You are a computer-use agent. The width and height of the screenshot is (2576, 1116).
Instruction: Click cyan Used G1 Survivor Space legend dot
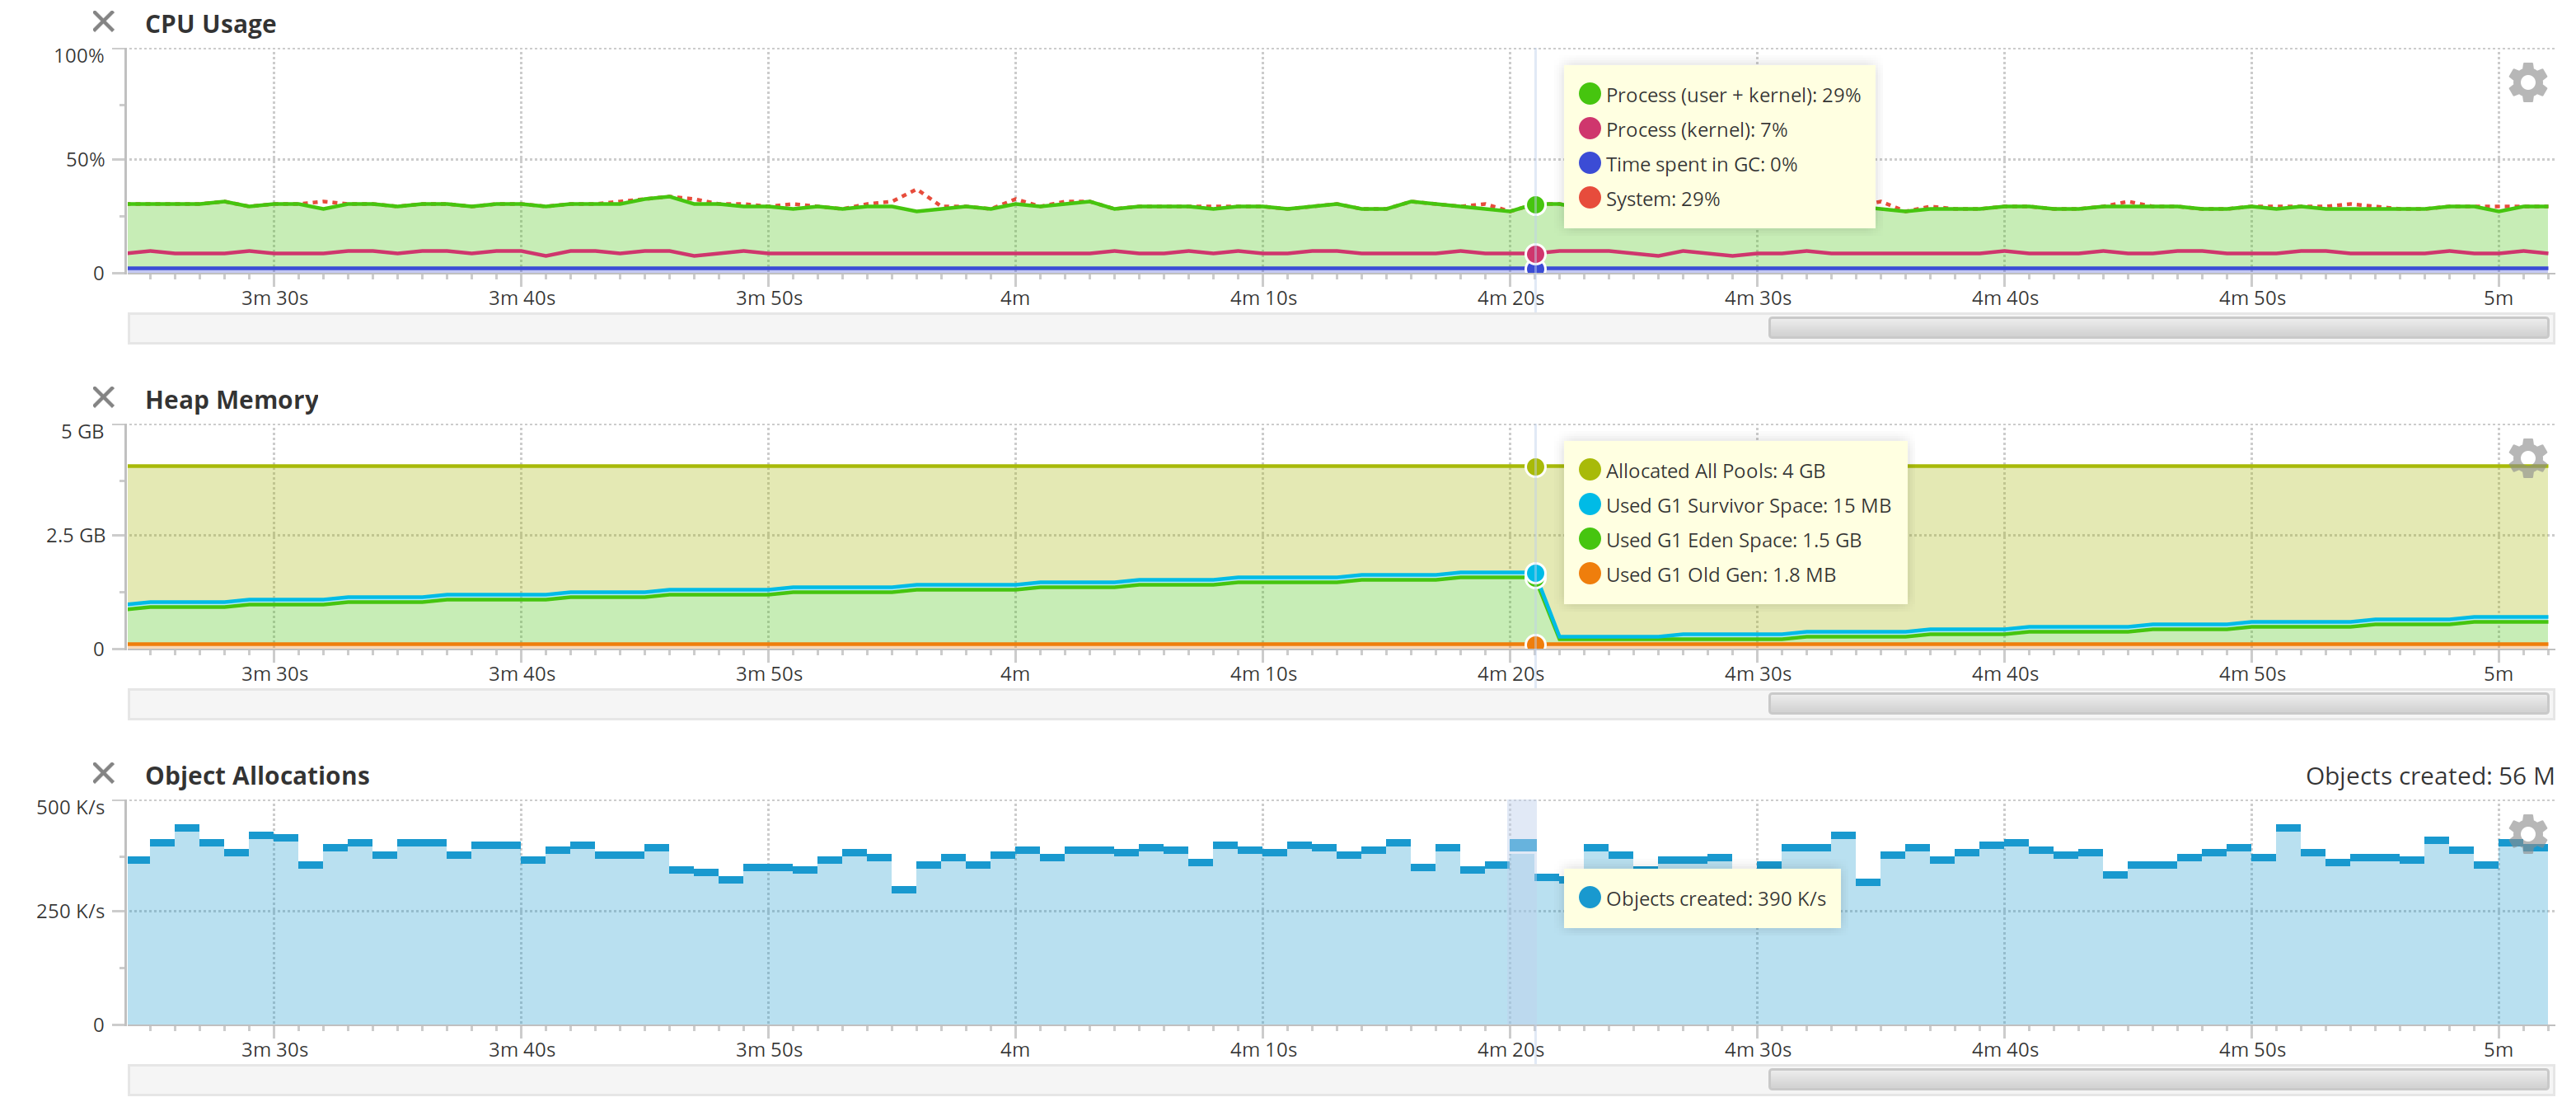1589,505
